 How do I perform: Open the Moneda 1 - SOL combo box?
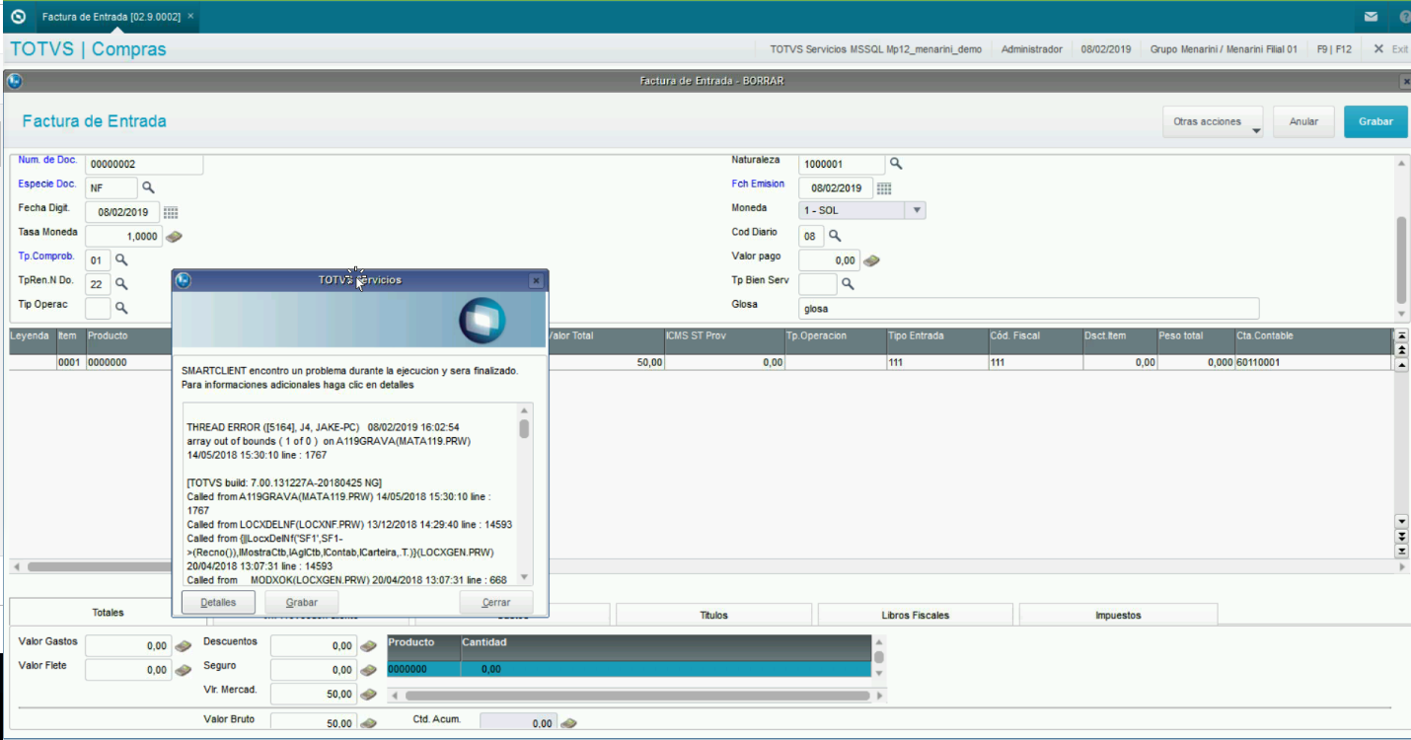click(x=862, y=210)
